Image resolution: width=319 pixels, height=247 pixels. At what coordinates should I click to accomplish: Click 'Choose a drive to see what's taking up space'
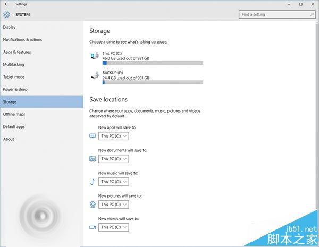128,42
